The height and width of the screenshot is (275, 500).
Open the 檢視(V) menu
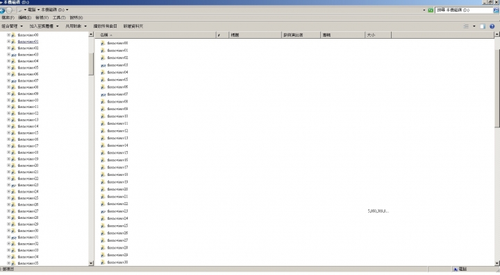click(42, 18)
